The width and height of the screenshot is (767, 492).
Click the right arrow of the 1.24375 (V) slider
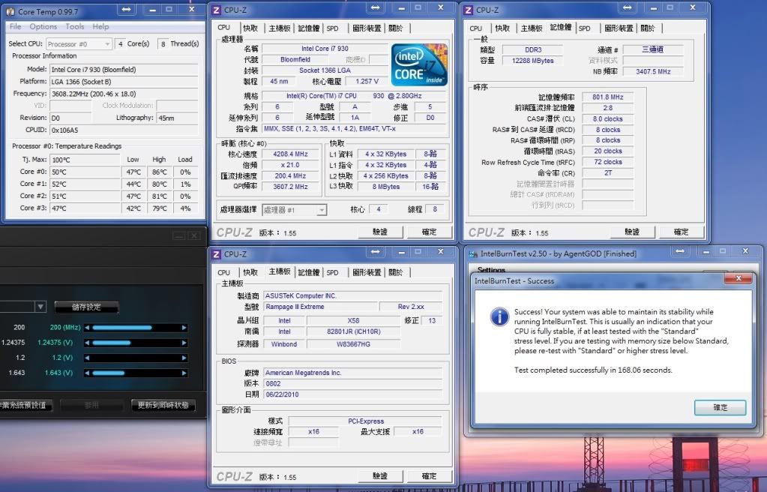pyautogui.click(x=184, y=343)
